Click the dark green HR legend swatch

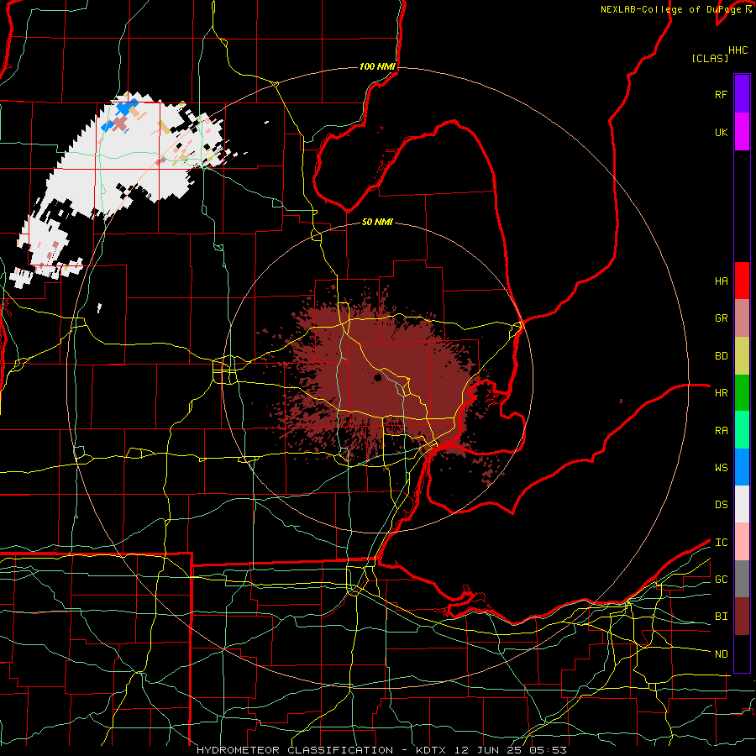tap(742, 393)
